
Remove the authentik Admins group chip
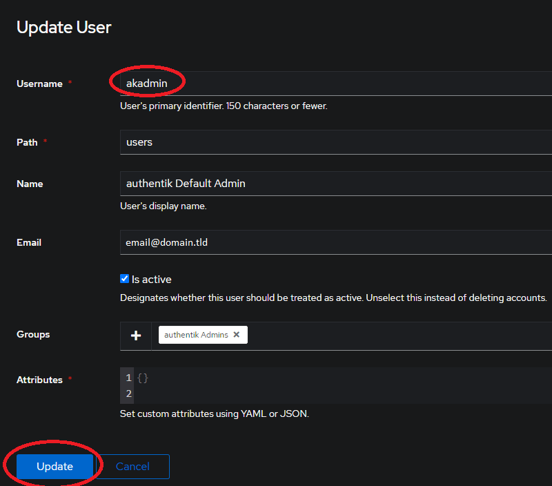click(x=237, y=335)
